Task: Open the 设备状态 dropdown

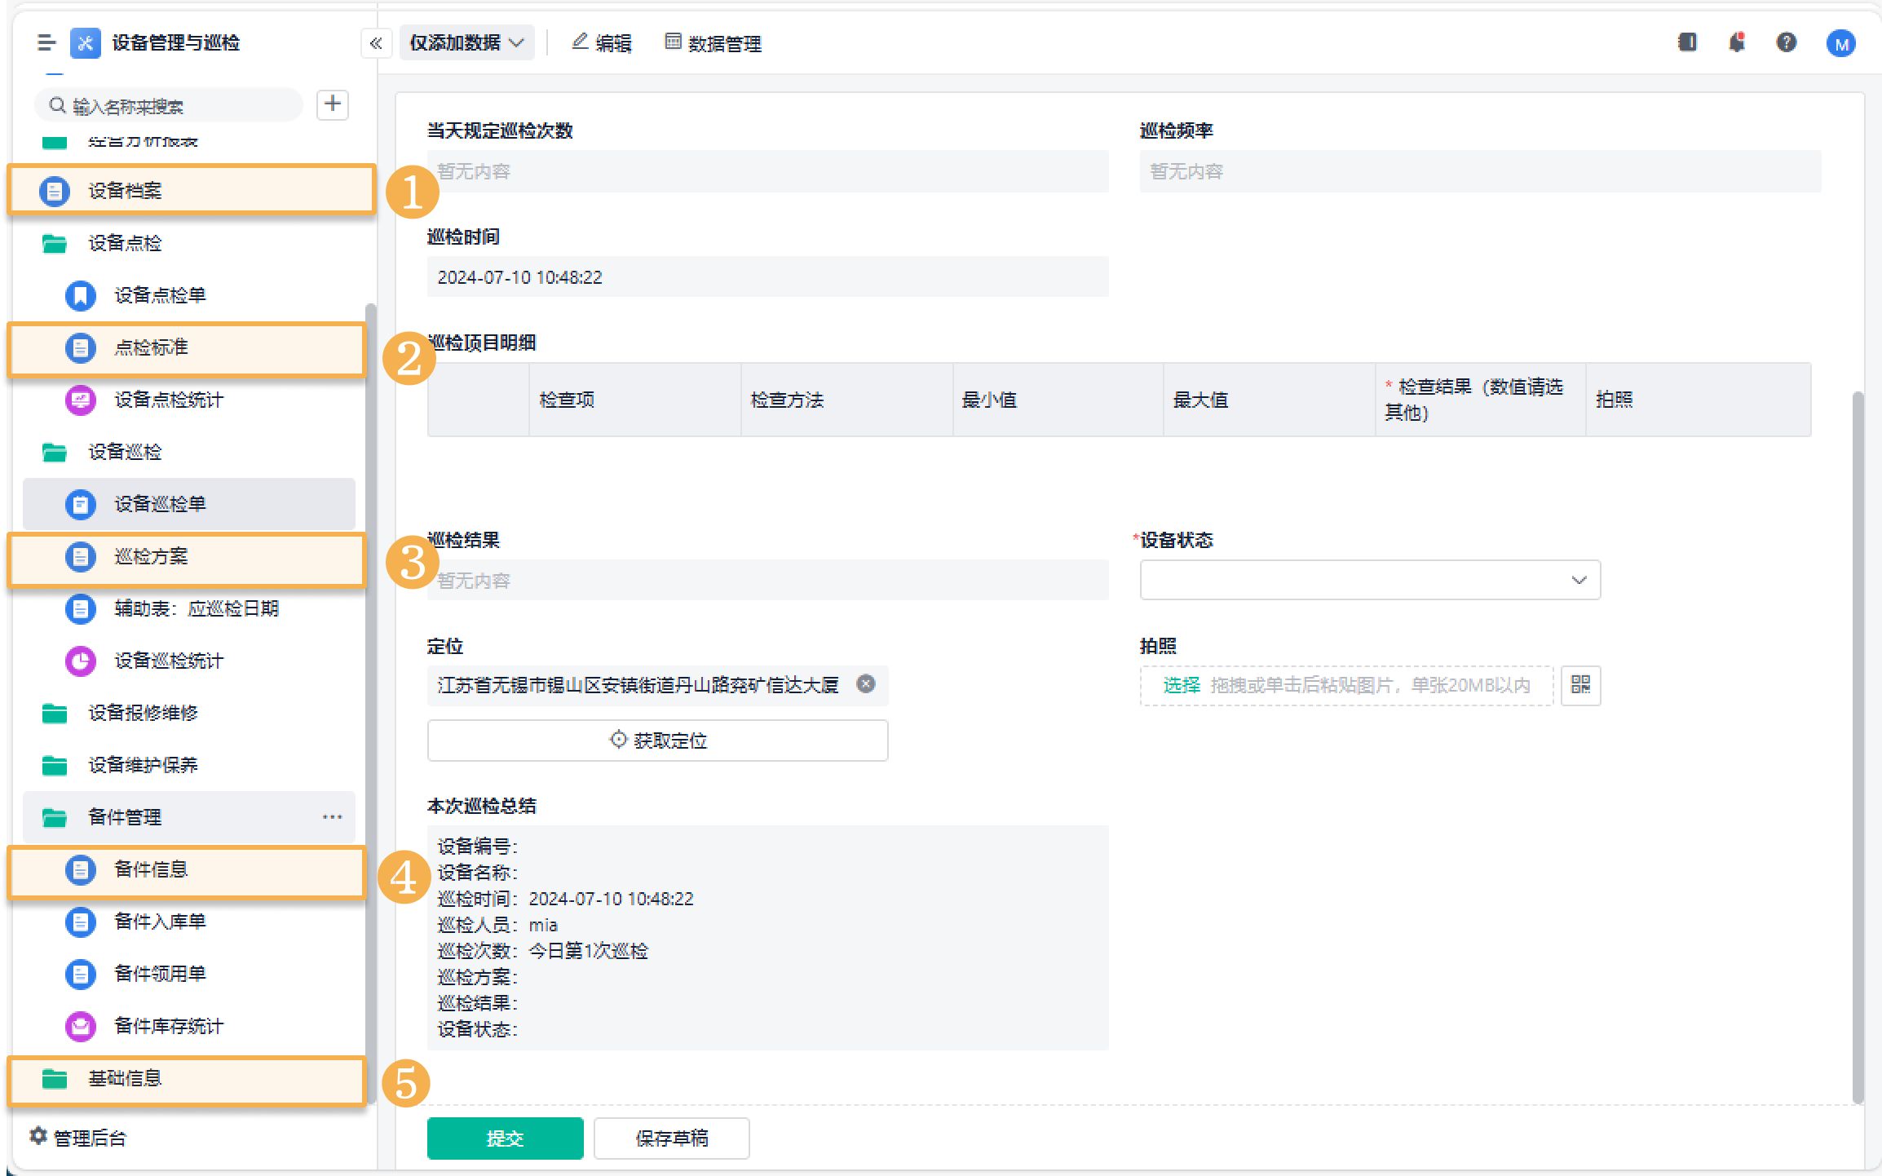Action: click(1369, 580)
